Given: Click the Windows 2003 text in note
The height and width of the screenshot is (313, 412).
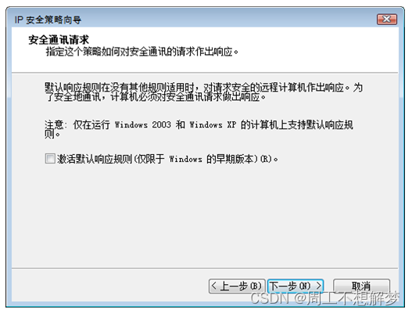Looking at the screenshot, I should tap(143, 124).
